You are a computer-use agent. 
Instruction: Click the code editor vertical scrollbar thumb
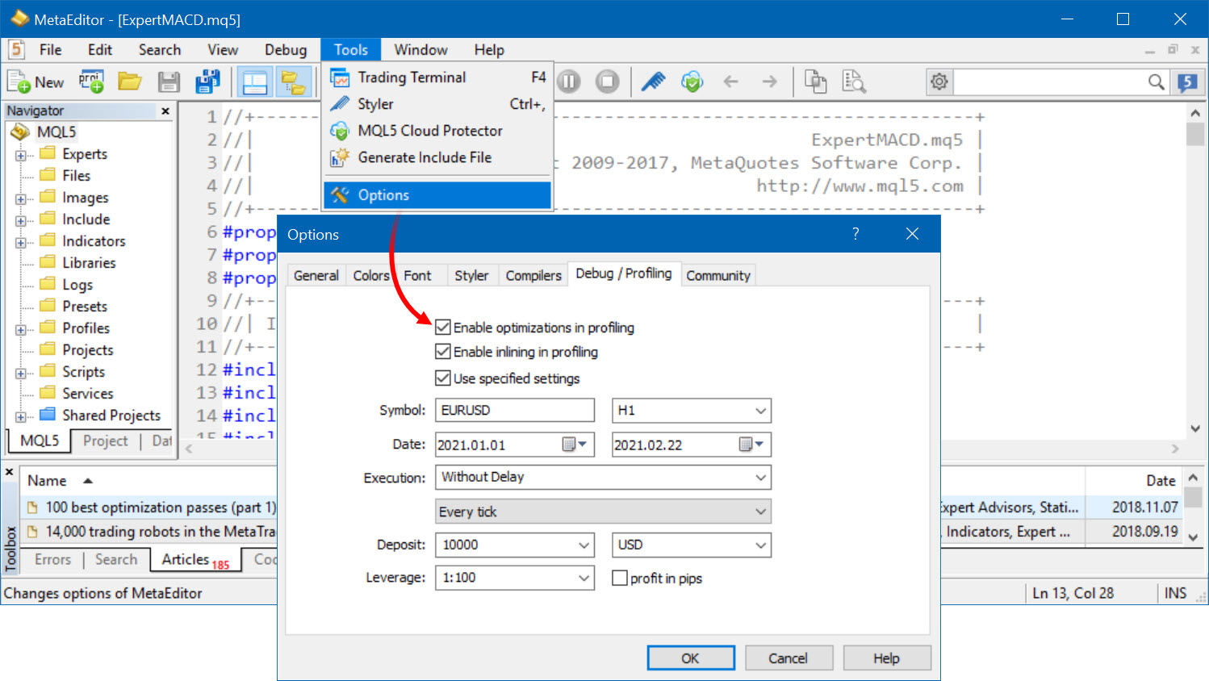pyautogui.click(x=1194, y=134)
